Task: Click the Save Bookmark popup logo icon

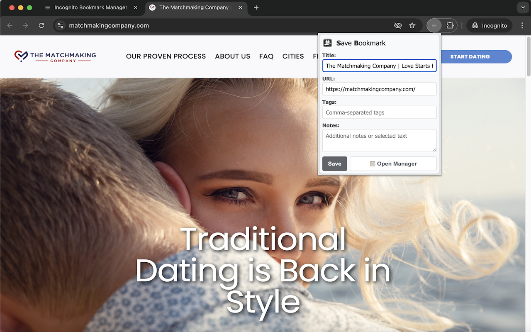Action: (327, 43)
